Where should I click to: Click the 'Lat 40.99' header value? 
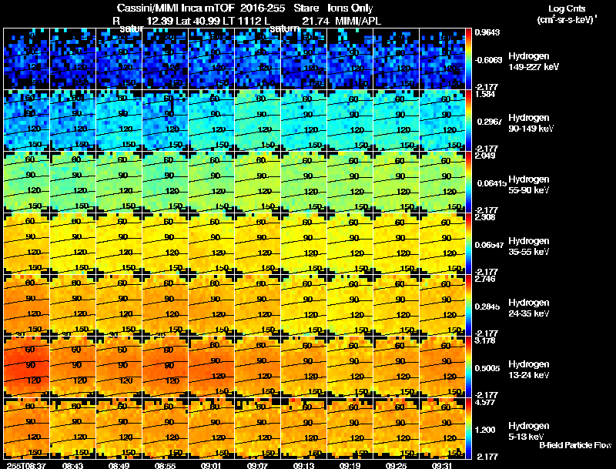click(x=198, y=22)
